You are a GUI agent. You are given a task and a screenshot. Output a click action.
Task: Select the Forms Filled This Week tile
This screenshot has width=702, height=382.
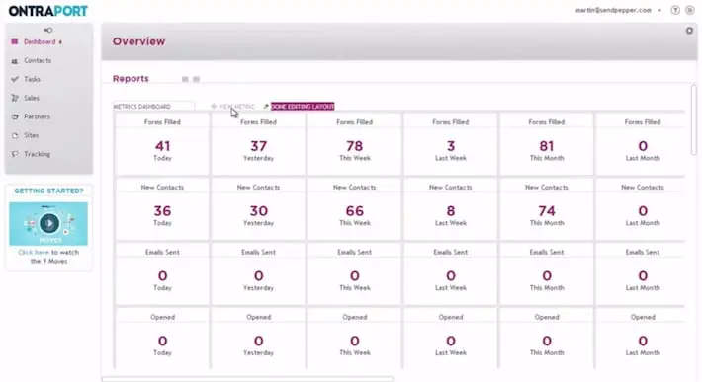(x=355, y=144)
